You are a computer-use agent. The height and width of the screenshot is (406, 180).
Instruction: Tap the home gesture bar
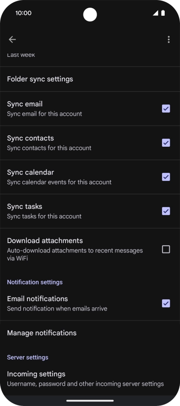[90, 401]
